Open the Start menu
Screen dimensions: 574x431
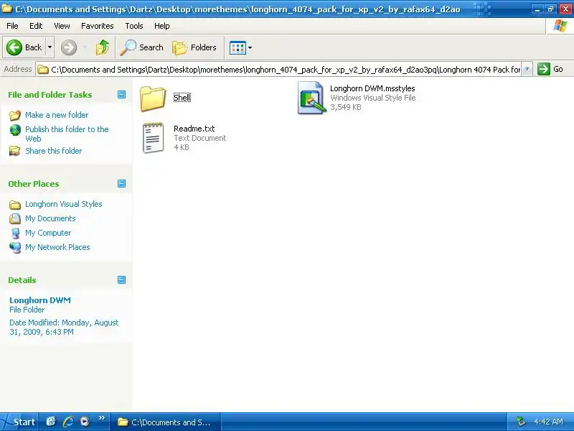pos(19,422)
